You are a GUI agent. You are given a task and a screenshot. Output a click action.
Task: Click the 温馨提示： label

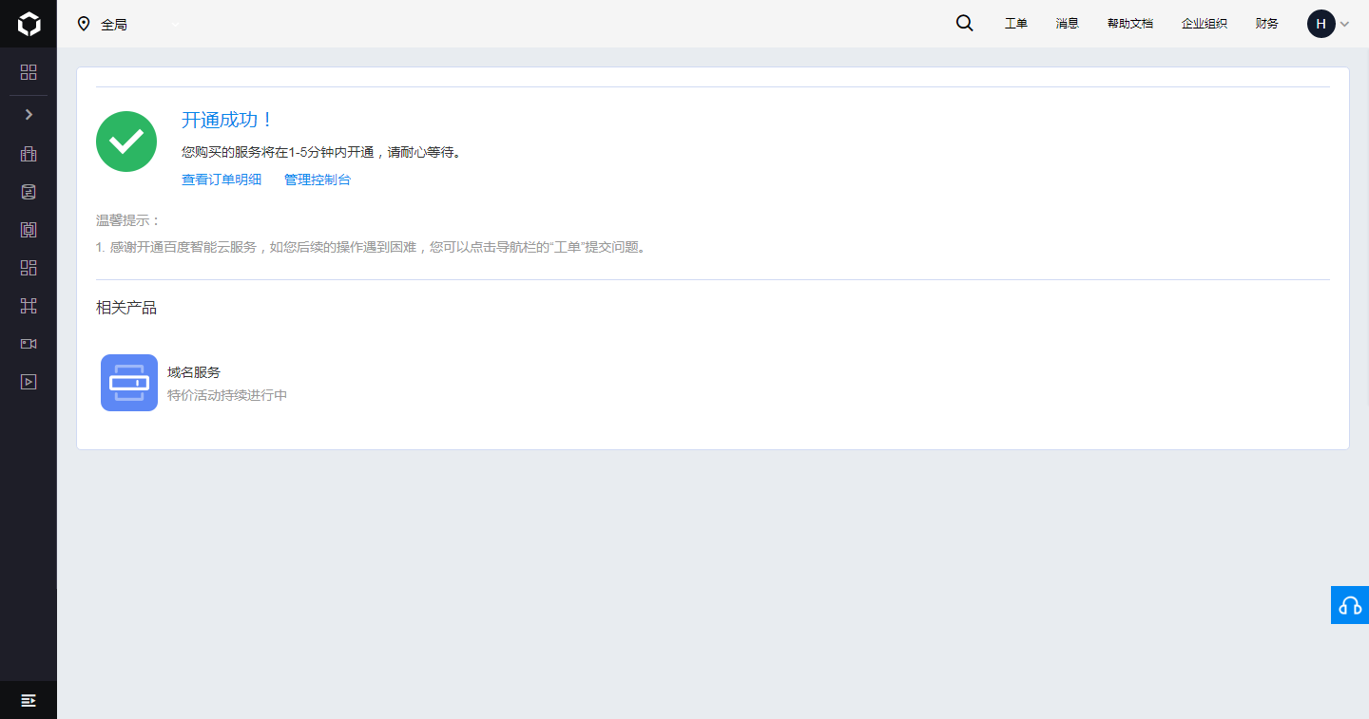[x=129, y=220]
